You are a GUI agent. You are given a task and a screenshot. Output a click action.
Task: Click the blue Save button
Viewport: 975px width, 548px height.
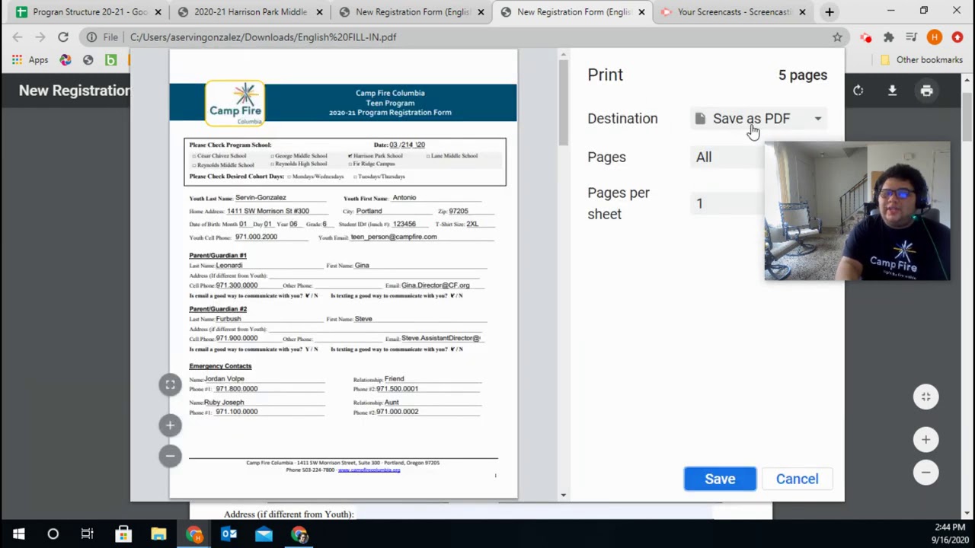coord(720,479)
